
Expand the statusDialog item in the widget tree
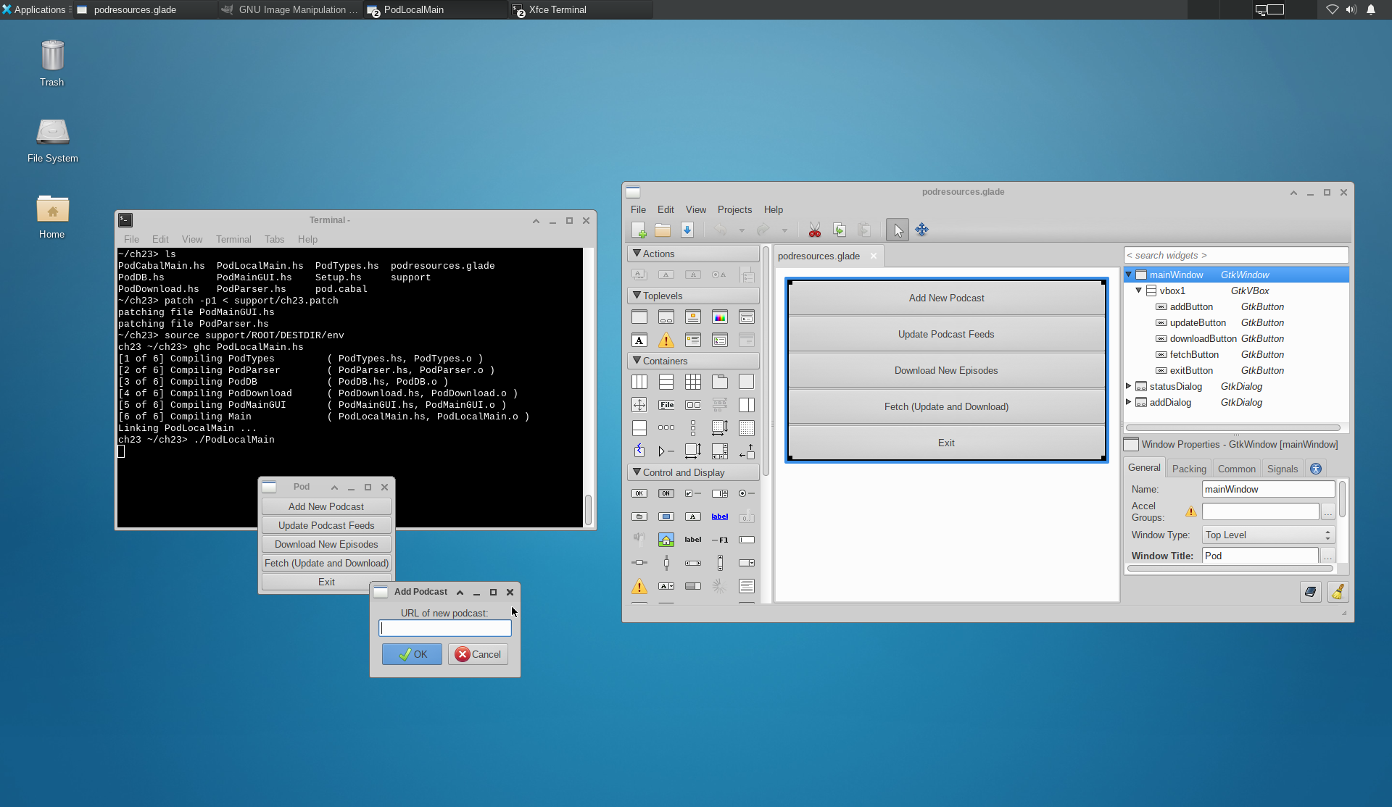(x=1130, y=386)
